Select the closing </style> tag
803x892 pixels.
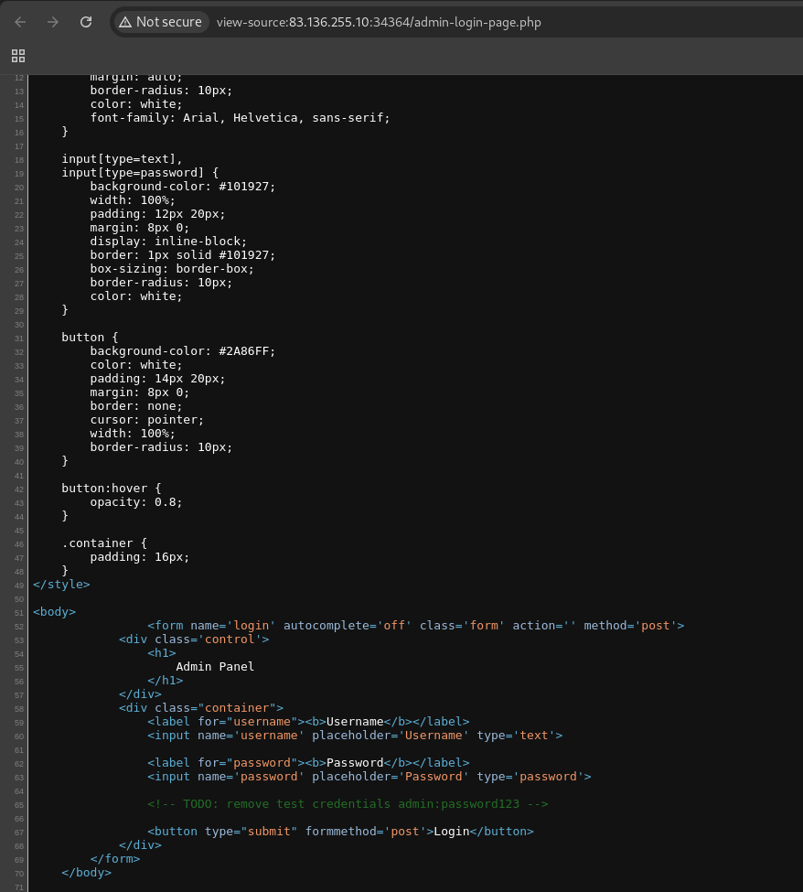tap(61, 585)
